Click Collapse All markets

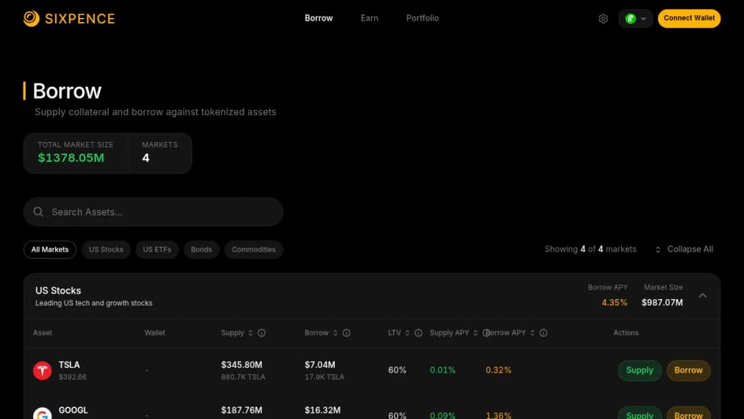point(684,249)
